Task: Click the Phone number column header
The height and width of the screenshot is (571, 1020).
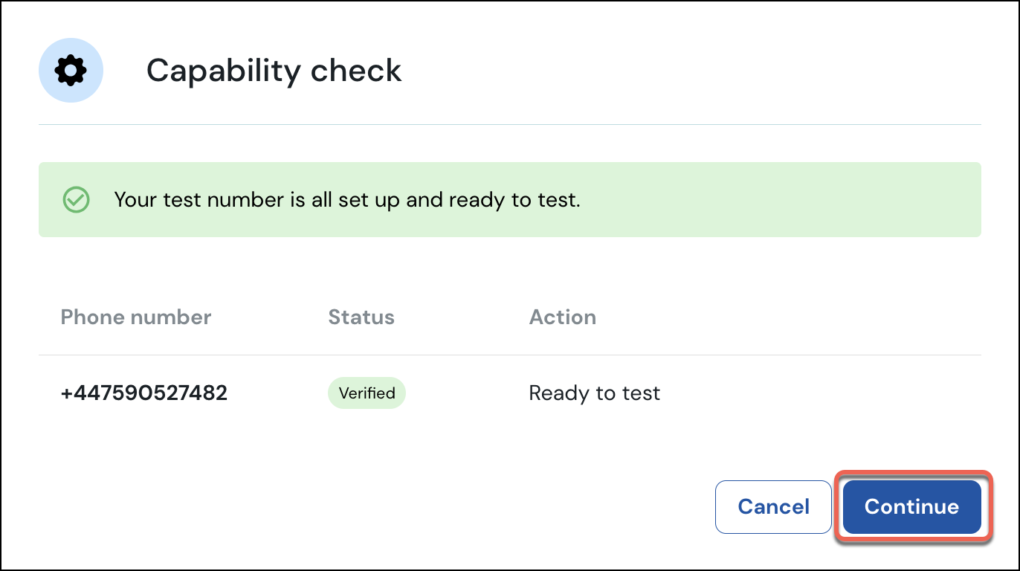Action: pos(136,317)
